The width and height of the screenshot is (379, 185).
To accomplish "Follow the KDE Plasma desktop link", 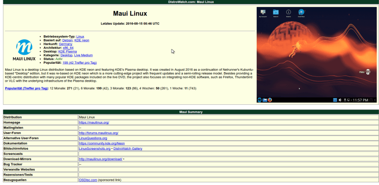I will tap(68, 51).
